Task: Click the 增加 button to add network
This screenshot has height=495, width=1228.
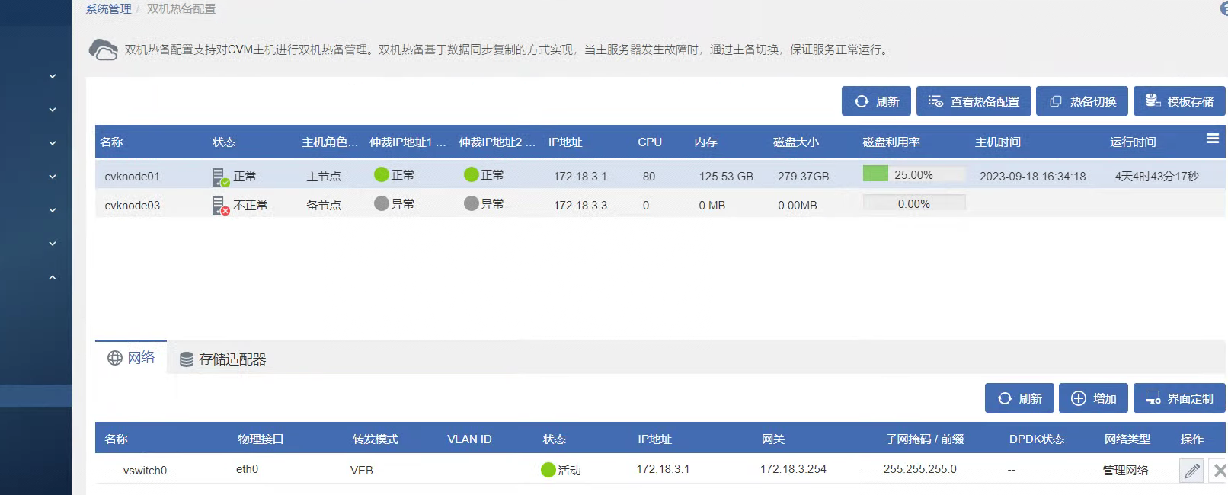Action: coord(1093,398)
